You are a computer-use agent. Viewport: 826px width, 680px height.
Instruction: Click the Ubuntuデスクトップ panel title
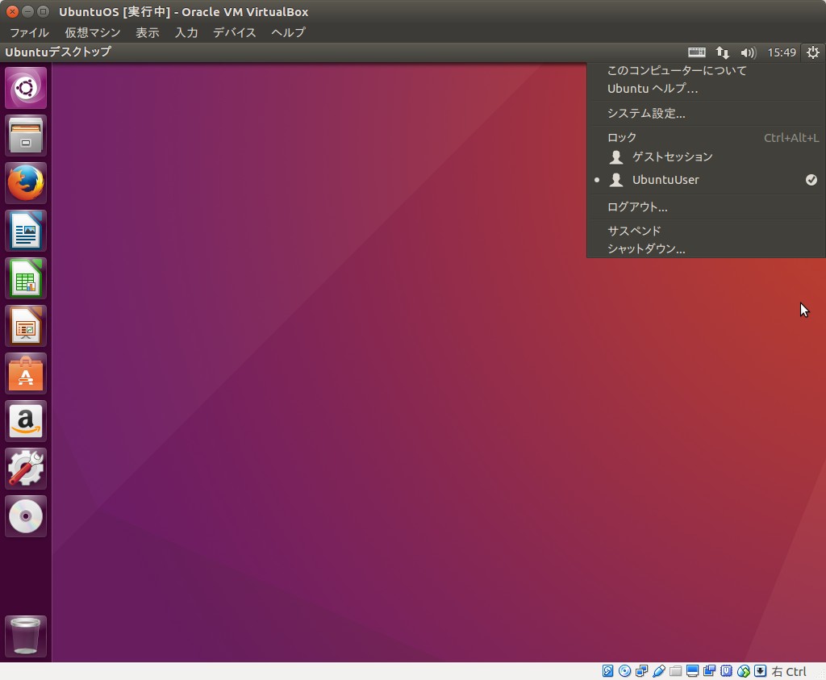(x=58, y=52)
